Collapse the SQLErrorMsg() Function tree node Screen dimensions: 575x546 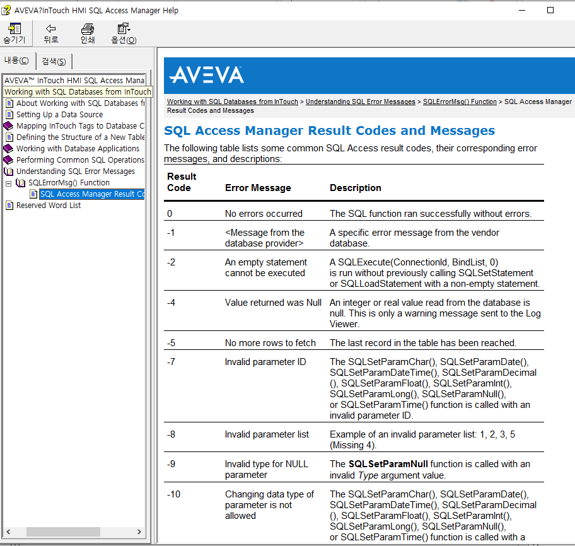[x=8, y=183]
